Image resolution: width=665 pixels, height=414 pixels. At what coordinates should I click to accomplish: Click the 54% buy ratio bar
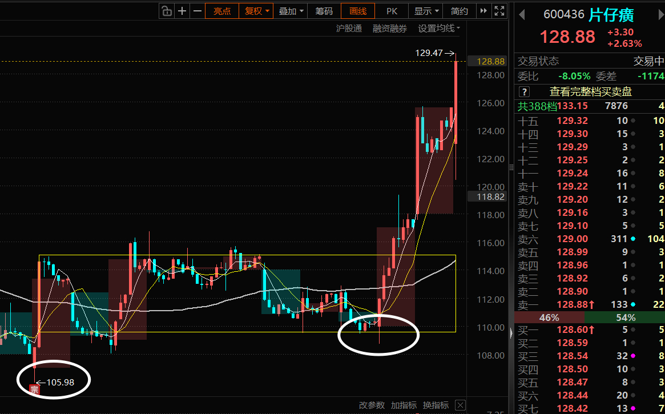tap(624, 317)
